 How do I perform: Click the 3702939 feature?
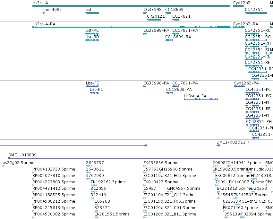[88, 179]
